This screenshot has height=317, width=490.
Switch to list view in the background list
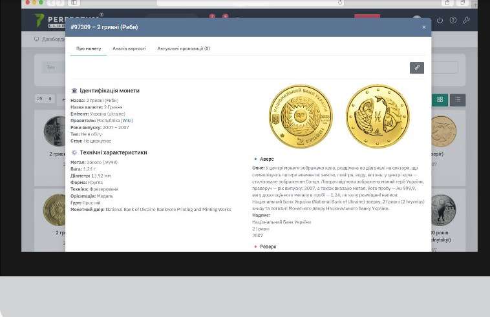458,100
